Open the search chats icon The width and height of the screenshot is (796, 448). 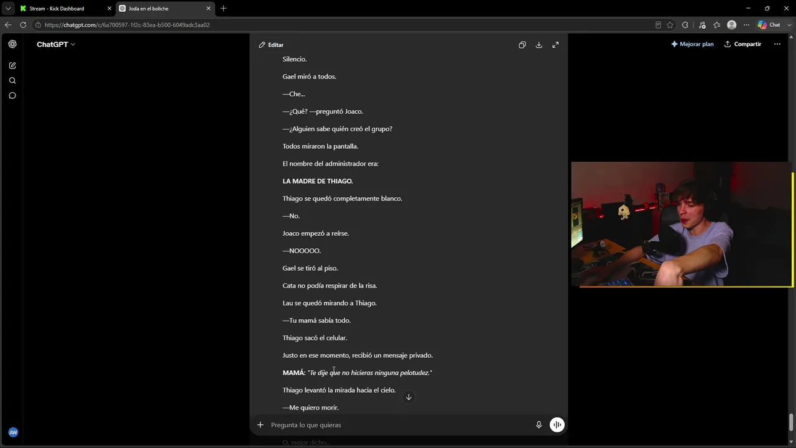pyautogui.click(x=12, y=80)
